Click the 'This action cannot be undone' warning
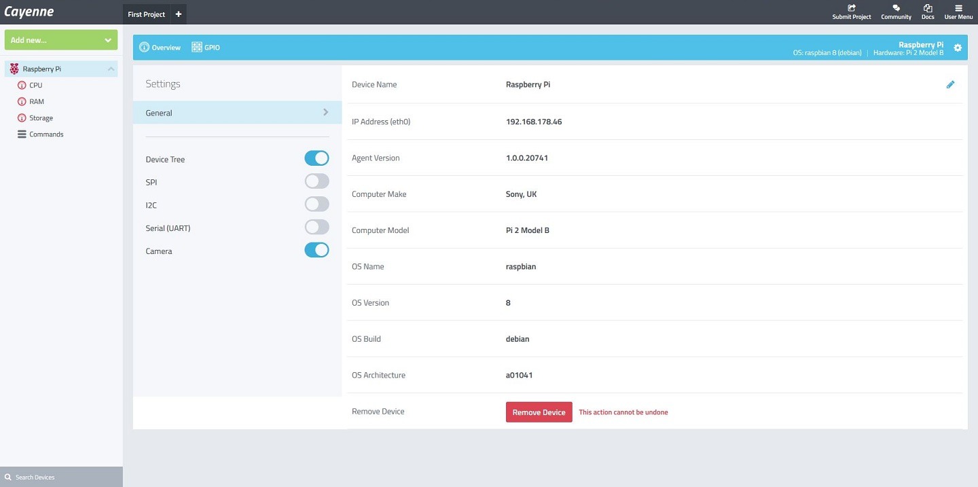The image size is (978, 487). click(x=623, y=412)
